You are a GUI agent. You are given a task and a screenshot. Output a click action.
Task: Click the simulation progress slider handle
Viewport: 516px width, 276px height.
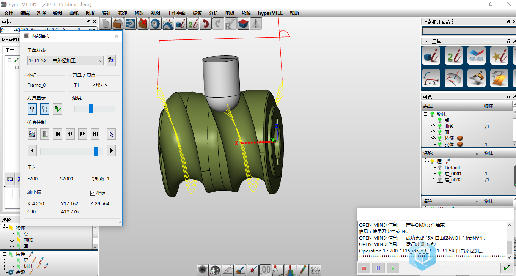[96, 151]
